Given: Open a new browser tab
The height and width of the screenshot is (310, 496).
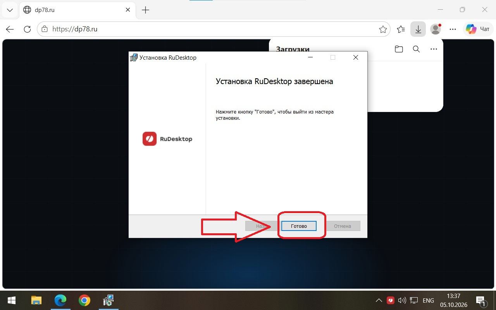Looking at the screenshot, I should [x=146, y=10].
